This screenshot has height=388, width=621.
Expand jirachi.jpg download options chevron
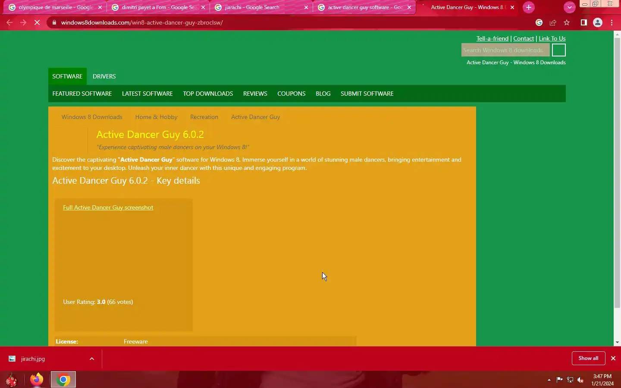point(92,359)
